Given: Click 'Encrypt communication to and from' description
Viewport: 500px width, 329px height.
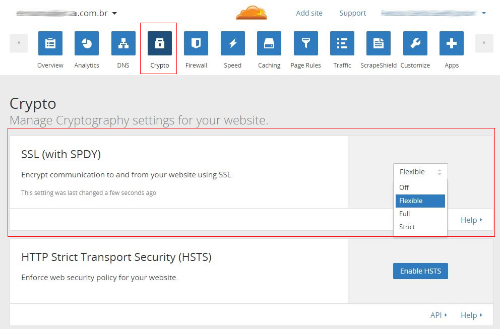Looking at the screenshot, I should pyautogui.click(x=127, y=175).
